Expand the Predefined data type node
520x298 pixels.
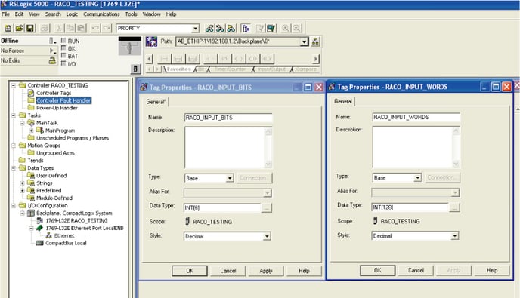point(22,191)
